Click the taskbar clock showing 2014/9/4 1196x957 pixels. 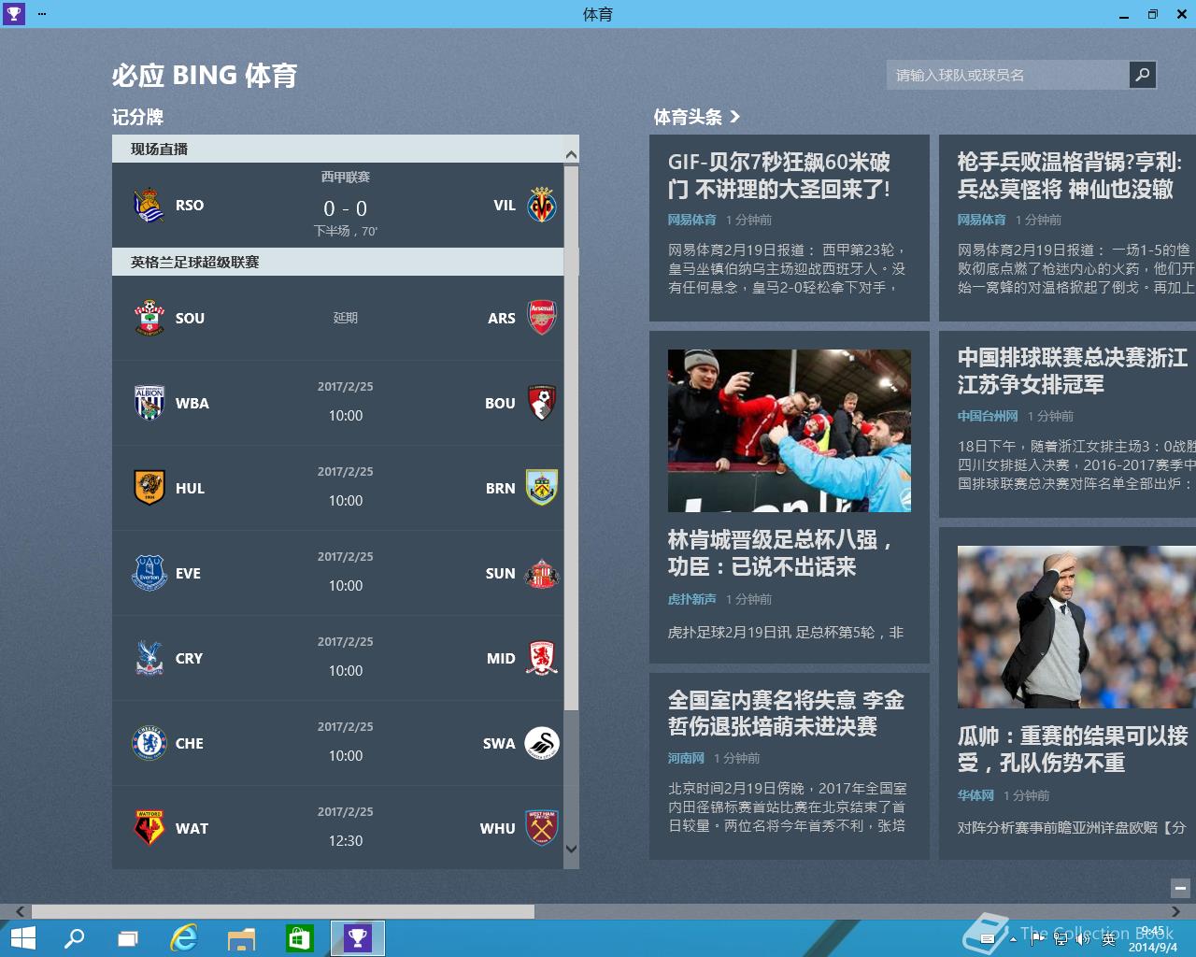[x=1152, y=939]
